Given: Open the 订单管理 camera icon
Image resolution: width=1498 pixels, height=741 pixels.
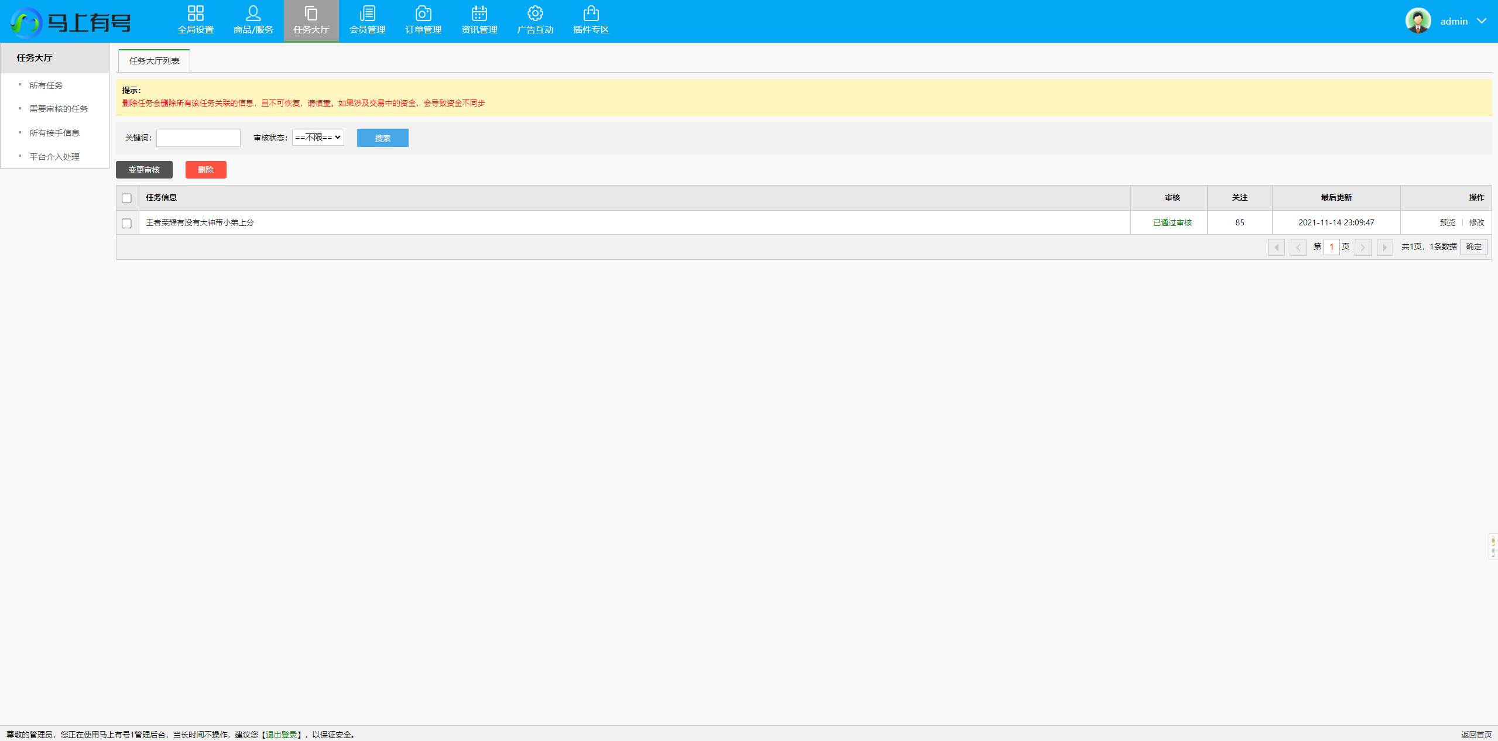Looking at the screenshot, I should (423, 14).
